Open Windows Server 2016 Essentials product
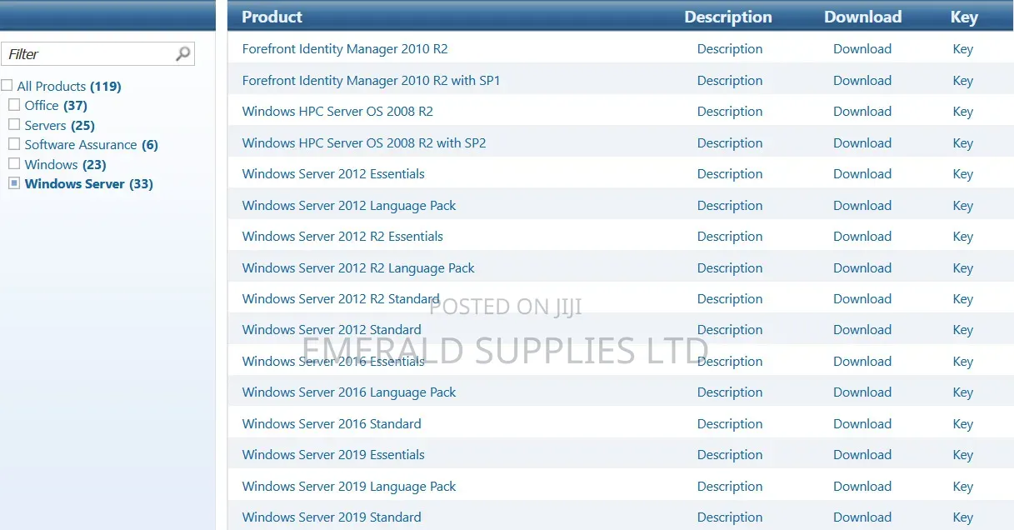Image resolution: width=1014 pixels, height=530 pixels. pos(333,362)
